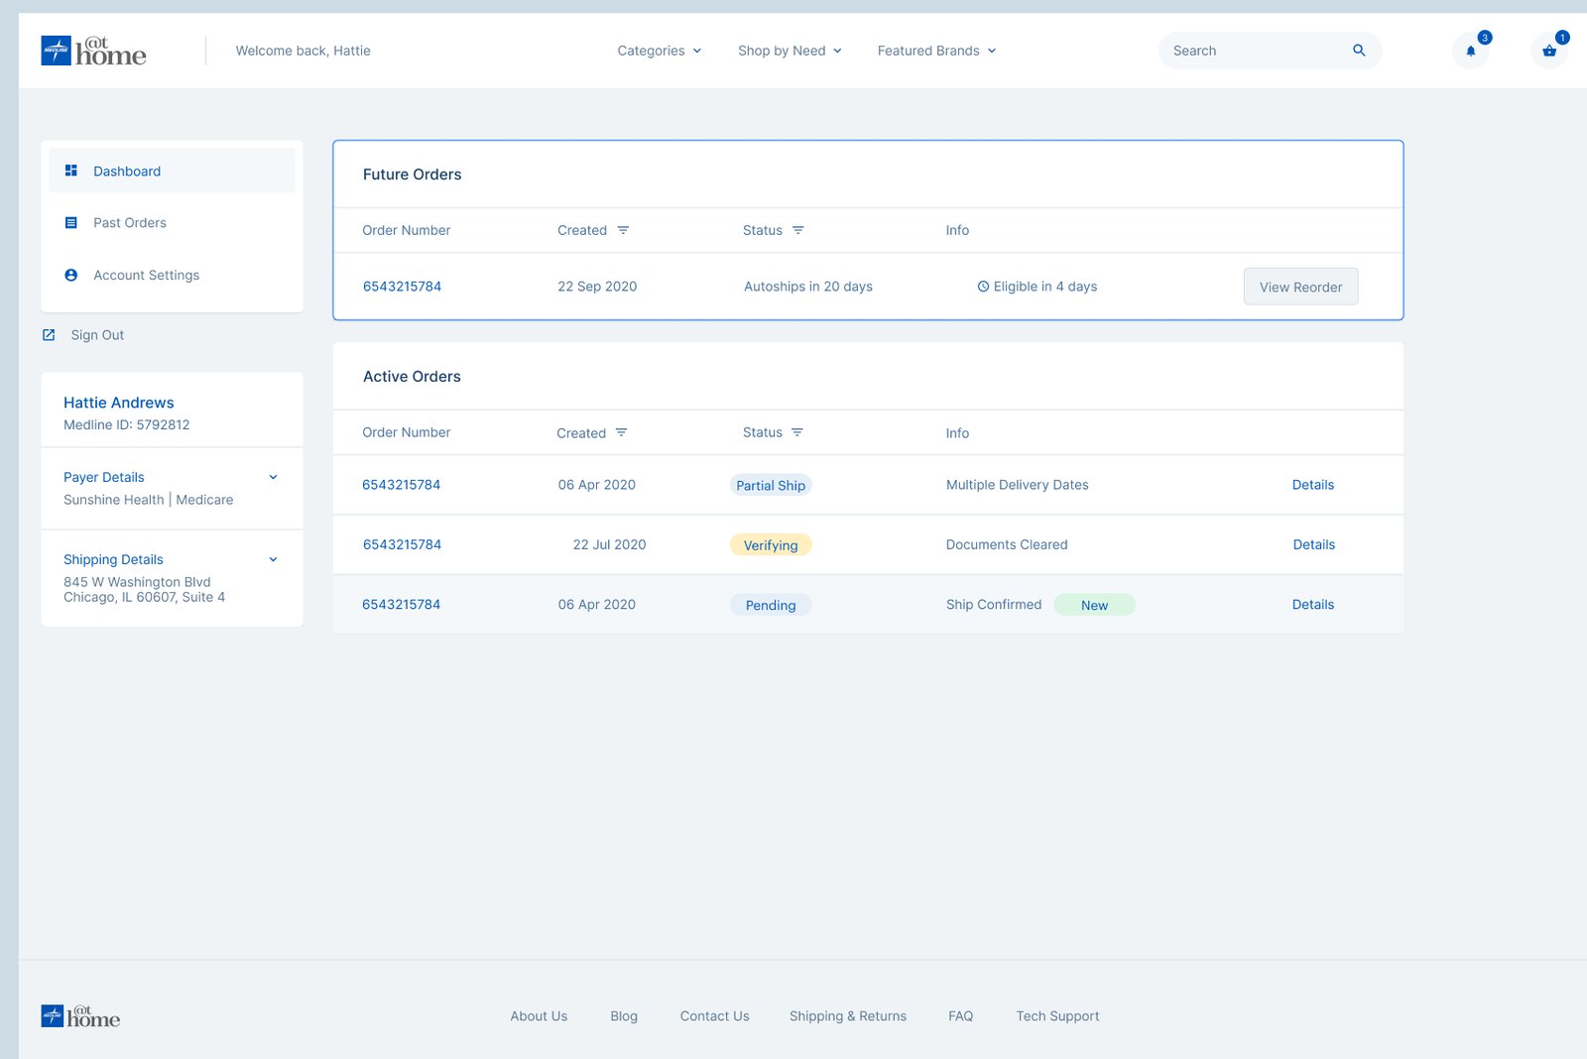This screenshot has height=1059, width=1587.
Task: Open Tech Support footer link
Action: [x=1057, y=1016]
